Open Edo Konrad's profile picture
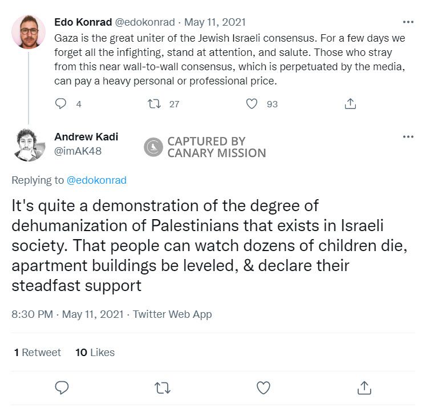Viewport: 426px width, 408px height. (x=29, y=31)
